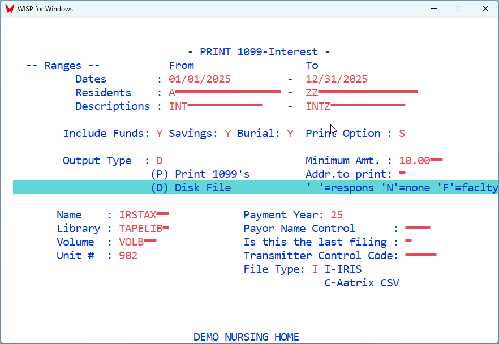The width and height of the screenshot is (499, 344).
Task: Click the Output Type D field
Action: [160, 161]
